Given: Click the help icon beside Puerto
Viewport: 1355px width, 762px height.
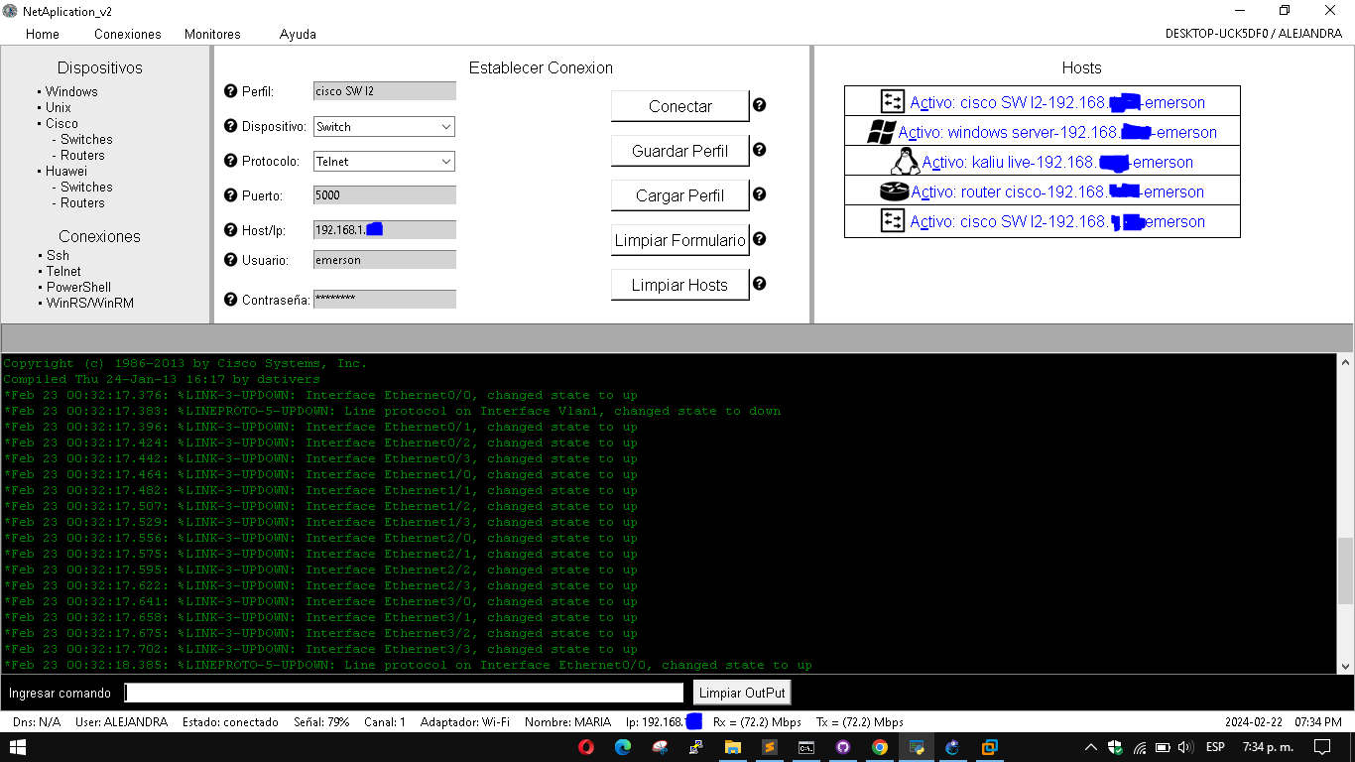Looking at the screenshot, I should point(231,195).
